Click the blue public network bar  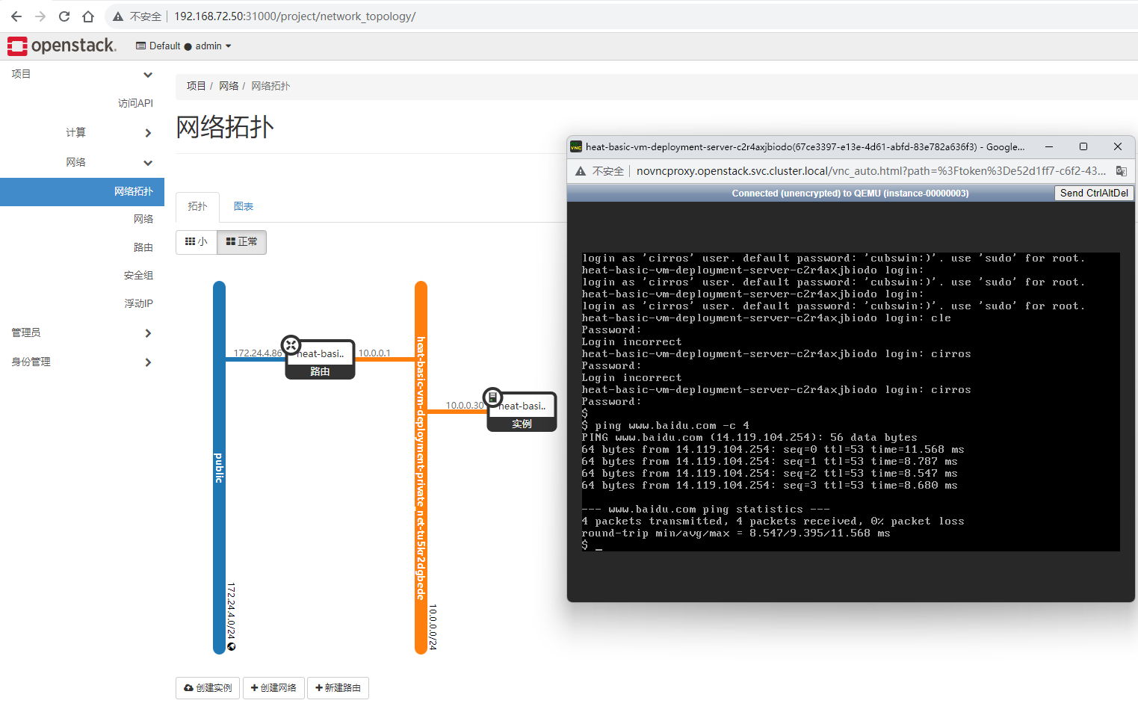[x=219, y=468]
